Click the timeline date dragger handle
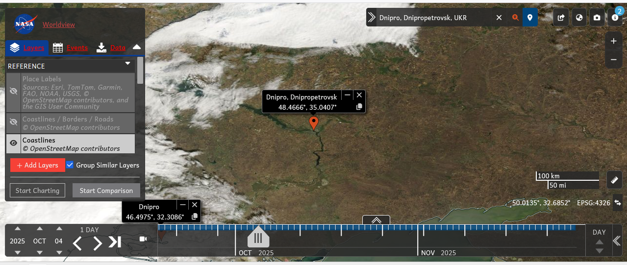 point(258,238)
